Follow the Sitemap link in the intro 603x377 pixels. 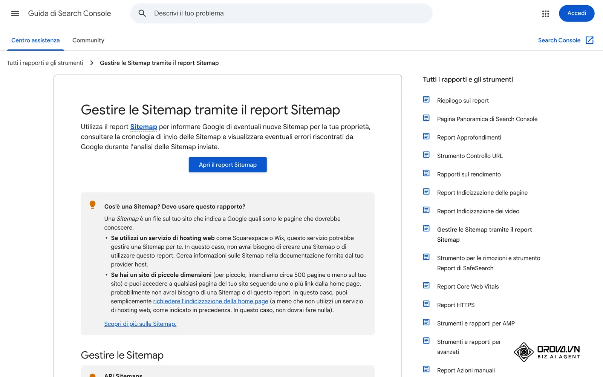144,127
